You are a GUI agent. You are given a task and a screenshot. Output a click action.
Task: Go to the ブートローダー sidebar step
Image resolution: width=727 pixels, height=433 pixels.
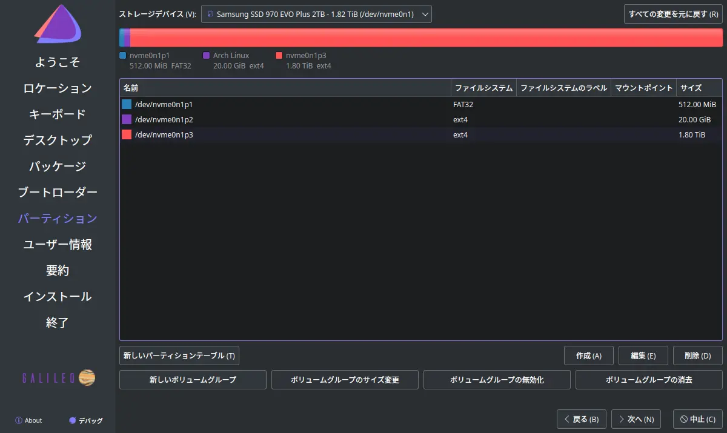pyautogui.click(x=58, y=193)
